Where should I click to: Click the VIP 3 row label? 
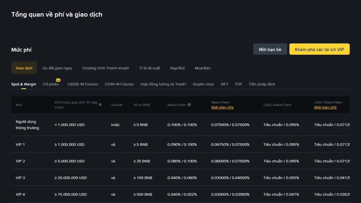[20, 178]
